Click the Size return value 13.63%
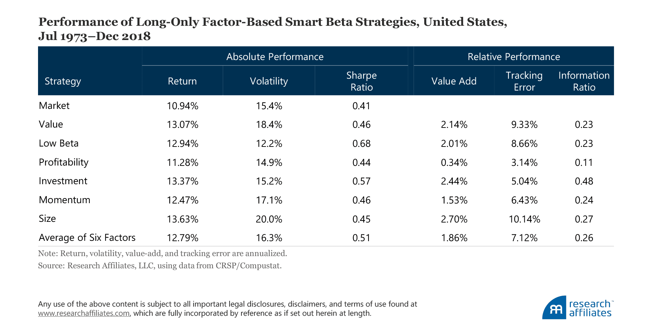This screenshot has width=652, height=329. [182, 219]
